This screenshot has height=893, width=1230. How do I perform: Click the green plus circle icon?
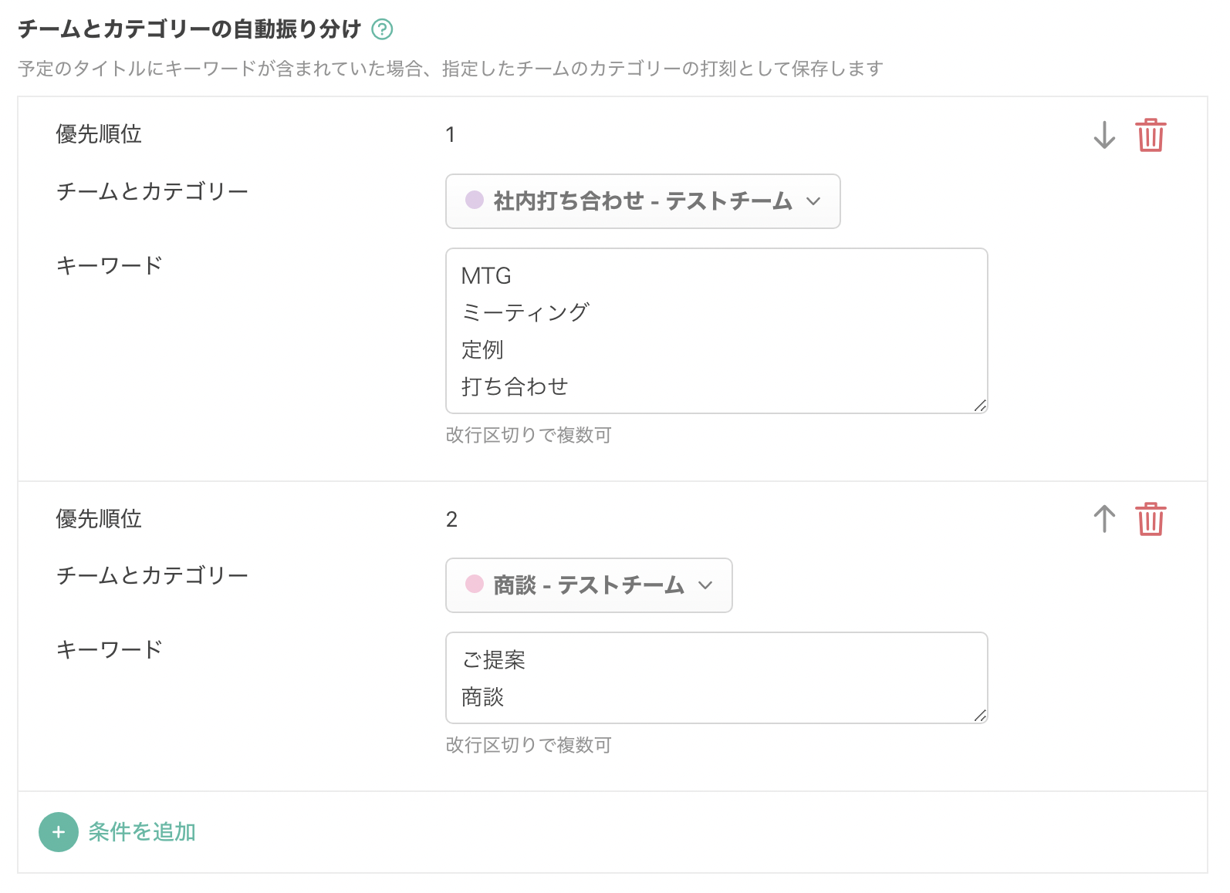click(x=59, y=832)
